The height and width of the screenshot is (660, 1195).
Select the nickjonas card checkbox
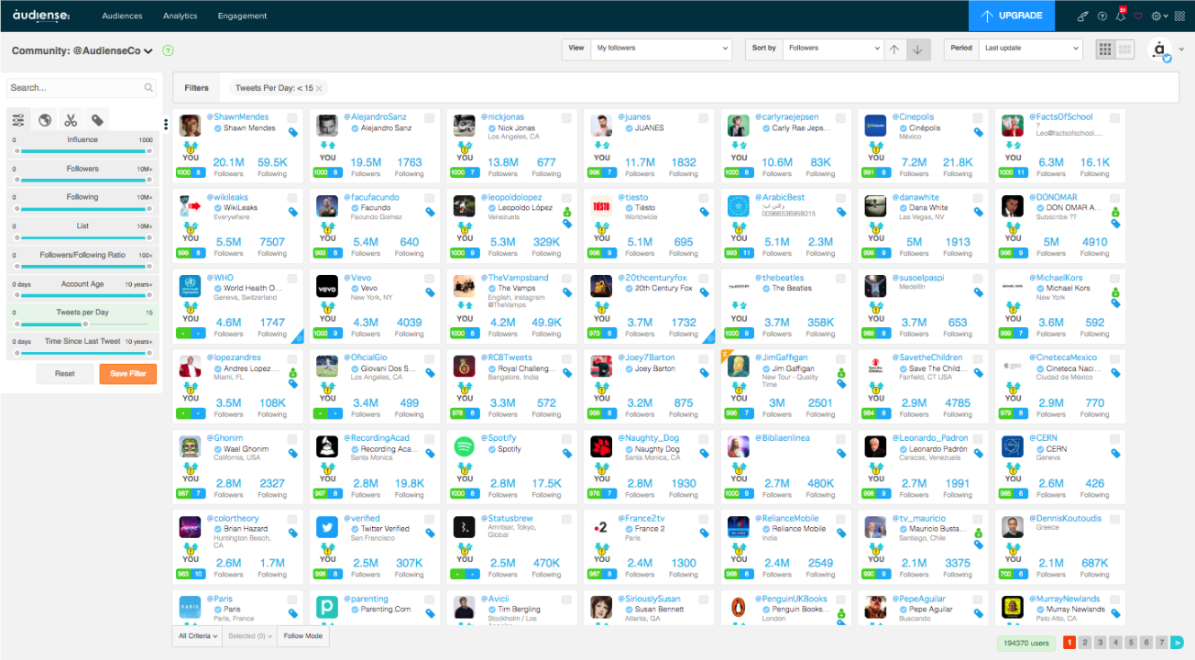[566, 118]
